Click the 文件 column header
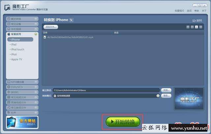Image resolution: width=211 pixels, height=134 pixels. pyautogui.click(x=45, y=33)
